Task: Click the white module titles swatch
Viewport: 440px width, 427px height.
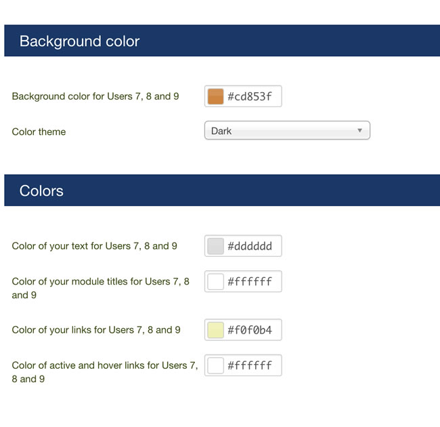Action: click(x=215, y=281)
